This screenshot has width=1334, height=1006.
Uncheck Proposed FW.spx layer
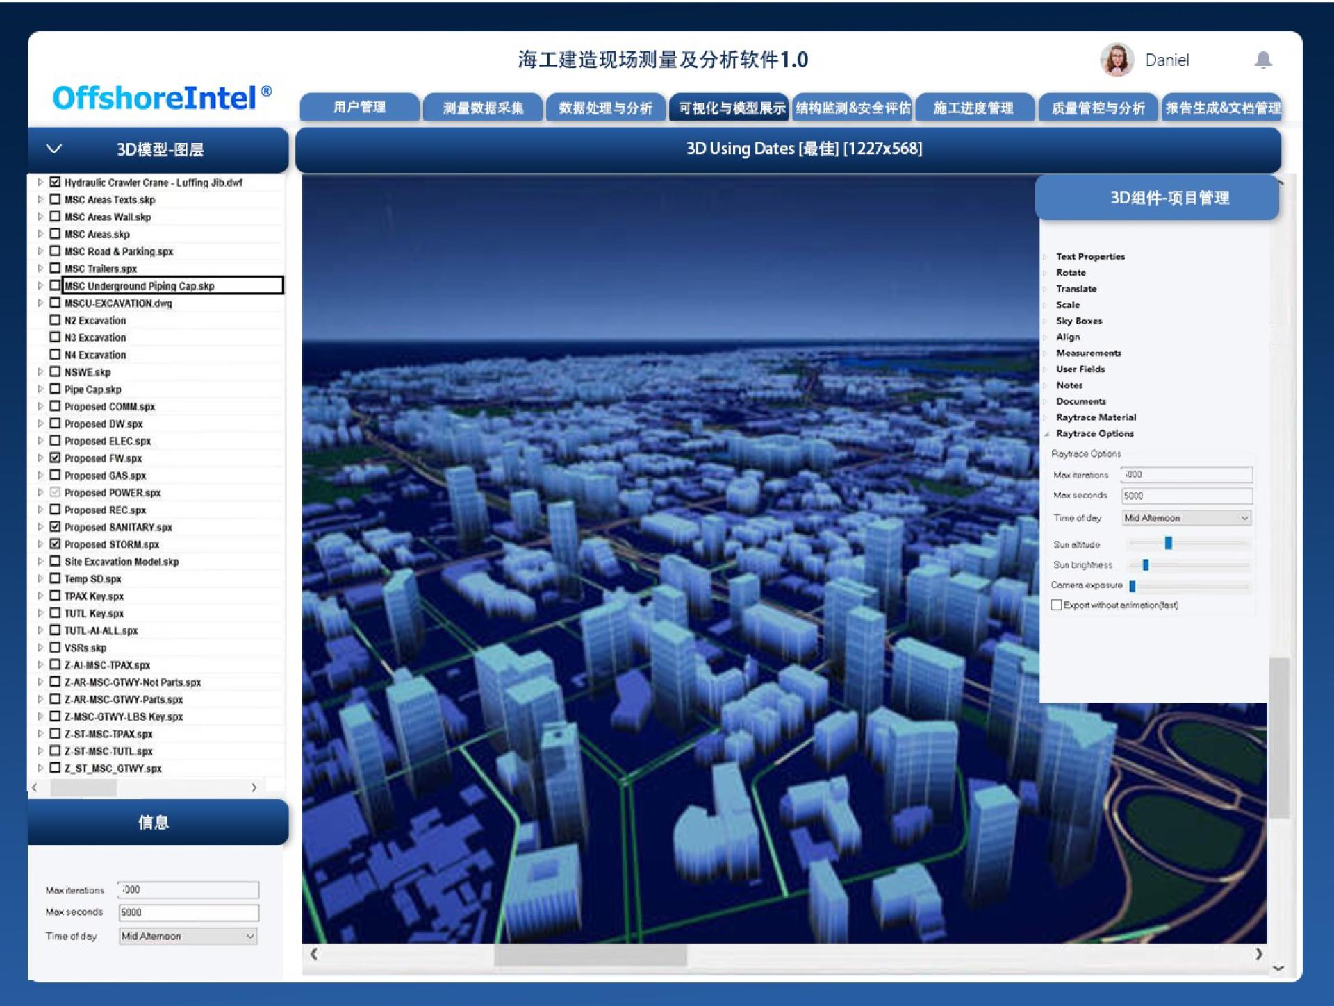click(x=56, y=458)
